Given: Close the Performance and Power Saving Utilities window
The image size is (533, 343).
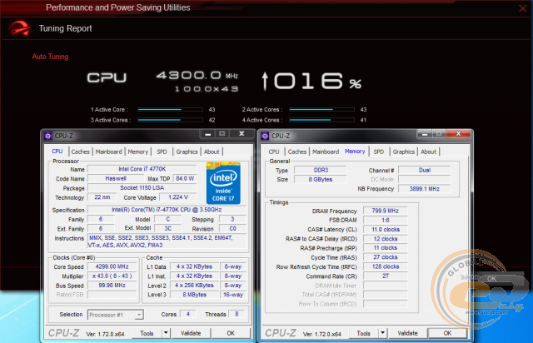Looking at the screenshot, I should (522, 8).
